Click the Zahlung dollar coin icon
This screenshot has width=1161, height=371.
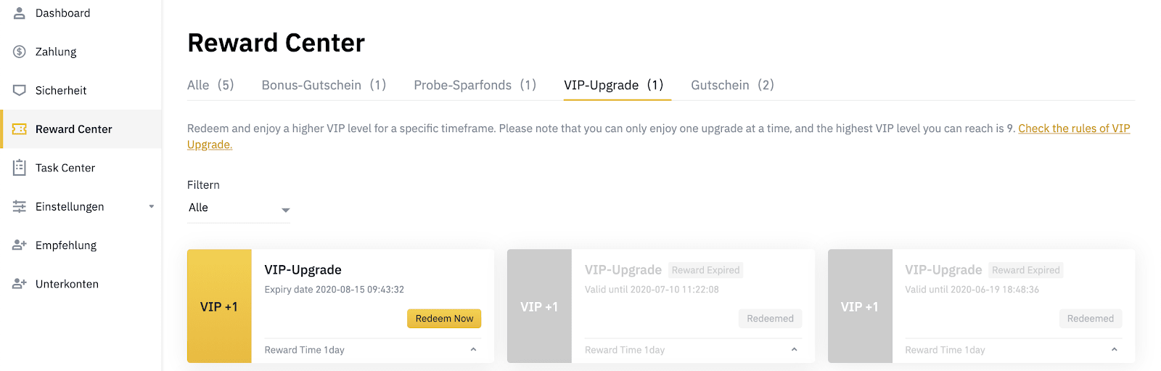pos(20,52)
